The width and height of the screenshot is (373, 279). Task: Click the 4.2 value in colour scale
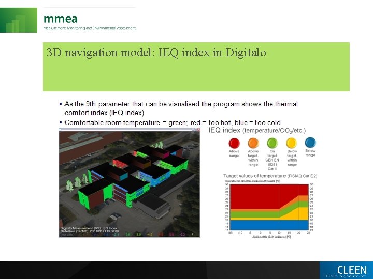(150, 235)
